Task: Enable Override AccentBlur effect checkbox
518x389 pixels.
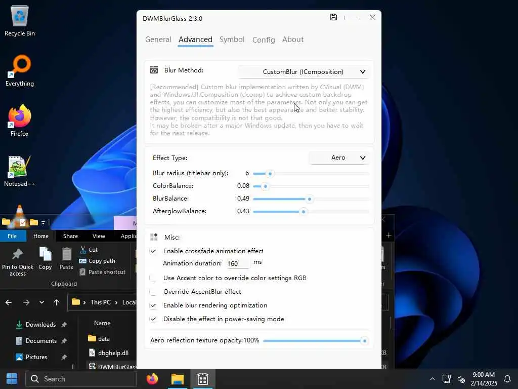Action: (153, 292)
